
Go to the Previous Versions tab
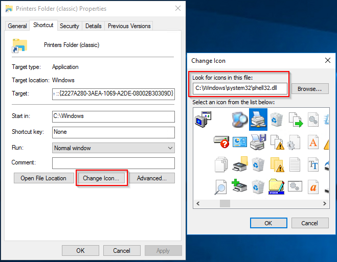coord(129,26)
